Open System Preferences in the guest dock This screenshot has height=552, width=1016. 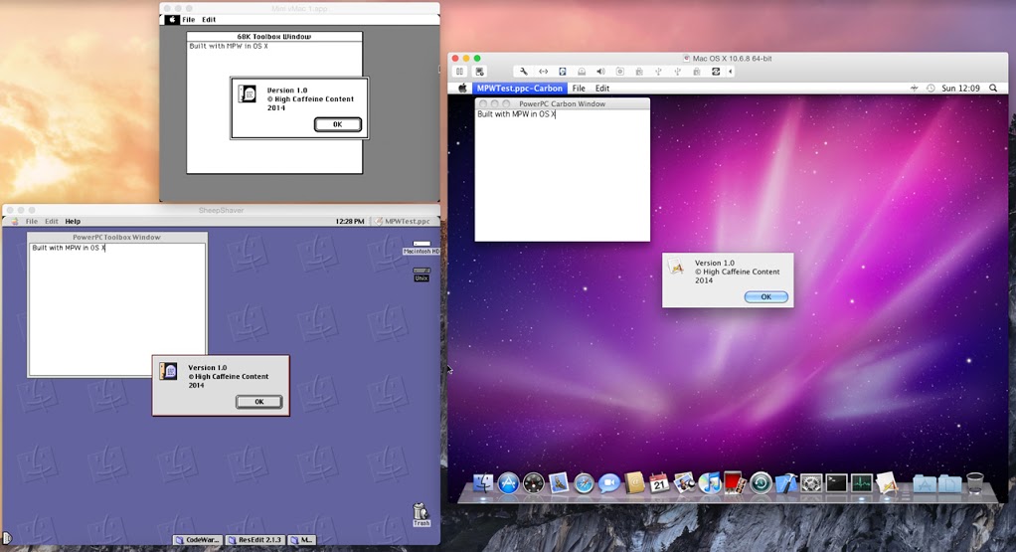pyautogui.click(x=811, y=483)
